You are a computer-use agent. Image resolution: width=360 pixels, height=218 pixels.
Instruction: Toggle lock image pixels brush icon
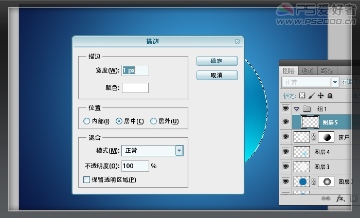tap(311, 96)
